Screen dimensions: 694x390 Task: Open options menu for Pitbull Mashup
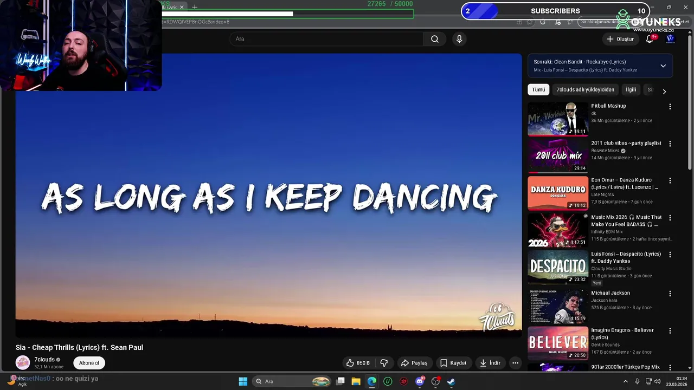click(x=670, y=107)
